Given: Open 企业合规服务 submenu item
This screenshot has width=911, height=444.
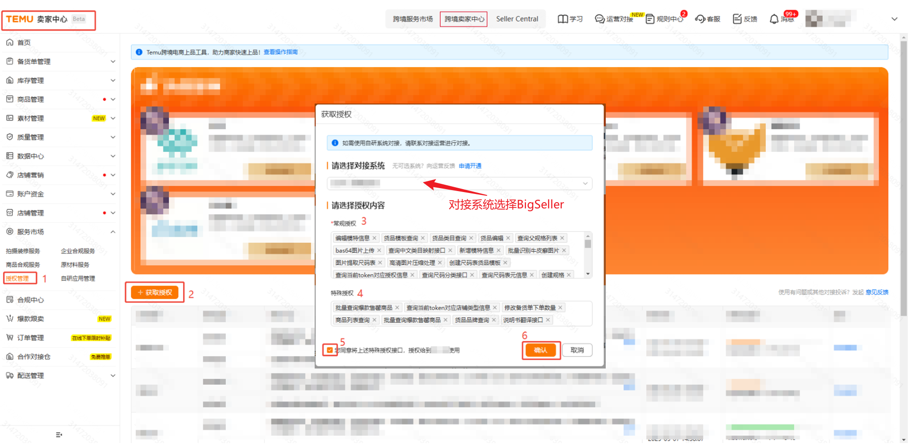Looking at the screenshot, I should [78, 251].
